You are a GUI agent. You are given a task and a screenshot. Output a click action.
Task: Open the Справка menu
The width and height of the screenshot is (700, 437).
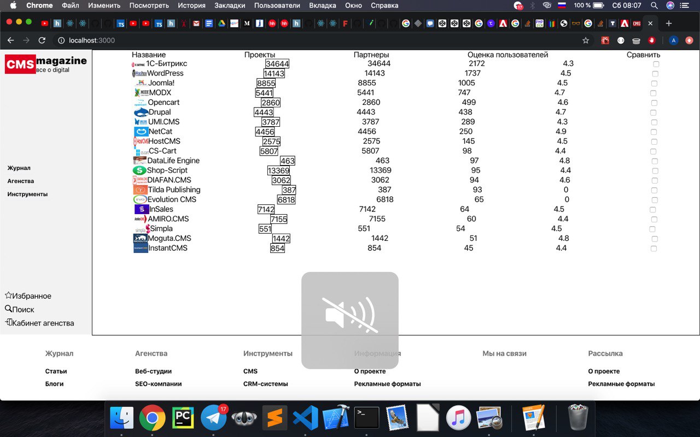pyautogui.click(x=384, y=5)
